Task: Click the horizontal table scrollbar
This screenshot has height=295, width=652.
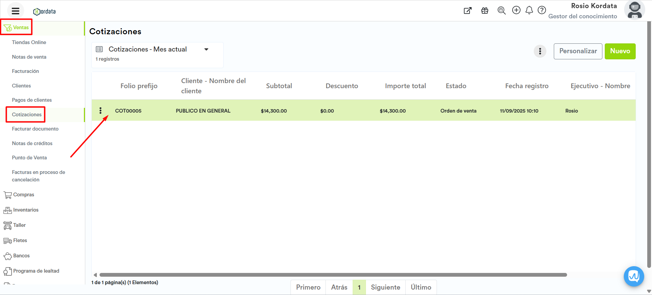Action: coord(333,275)
